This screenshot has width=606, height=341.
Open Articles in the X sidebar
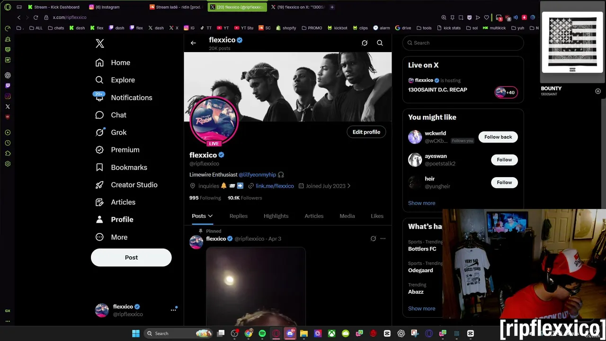tap(115, 202)
